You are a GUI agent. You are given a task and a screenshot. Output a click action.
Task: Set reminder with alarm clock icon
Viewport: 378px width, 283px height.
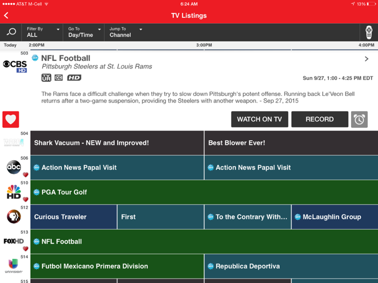tap(359, 119)
